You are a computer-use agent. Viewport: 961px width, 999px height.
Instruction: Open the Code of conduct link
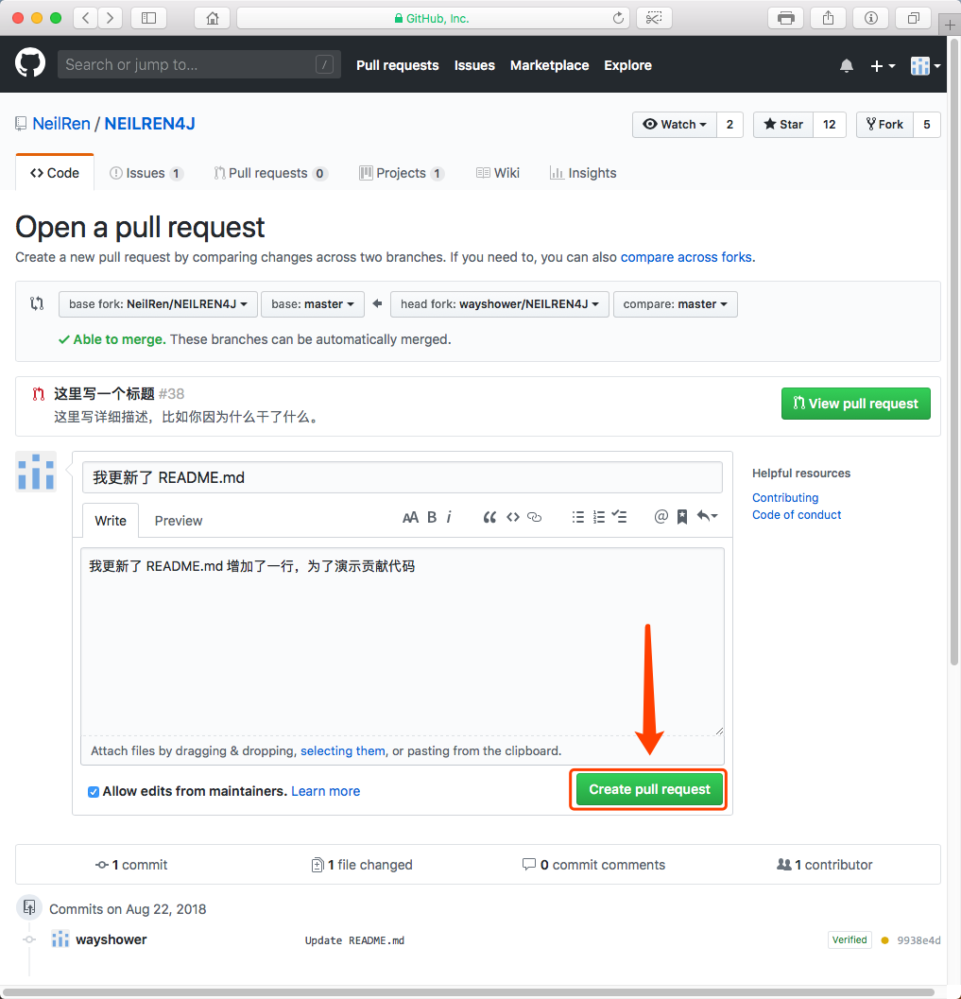(x=797, y=515)
